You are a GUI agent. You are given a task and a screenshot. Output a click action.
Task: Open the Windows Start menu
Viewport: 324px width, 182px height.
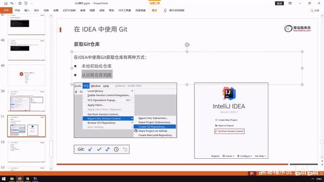(x=4, y=178)
